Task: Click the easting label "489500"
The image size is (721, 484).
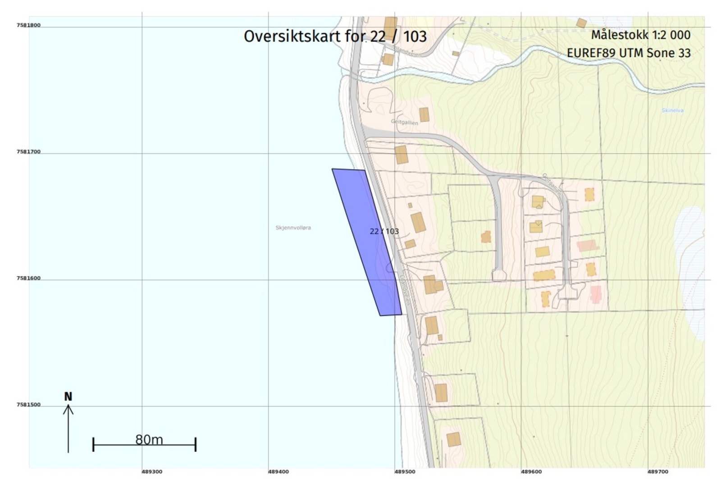Action: coord(405,472)
